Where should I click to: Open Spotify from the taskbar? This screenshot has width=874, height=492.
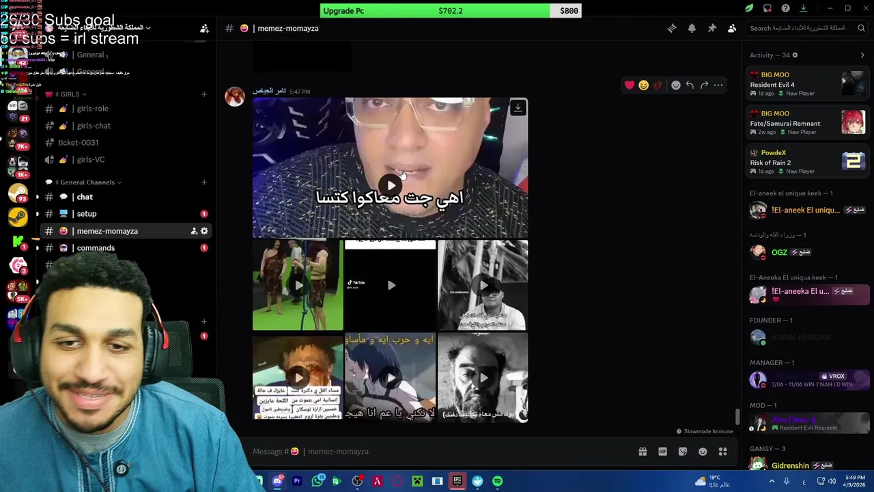pyautogui.click(x=498, y=481)
